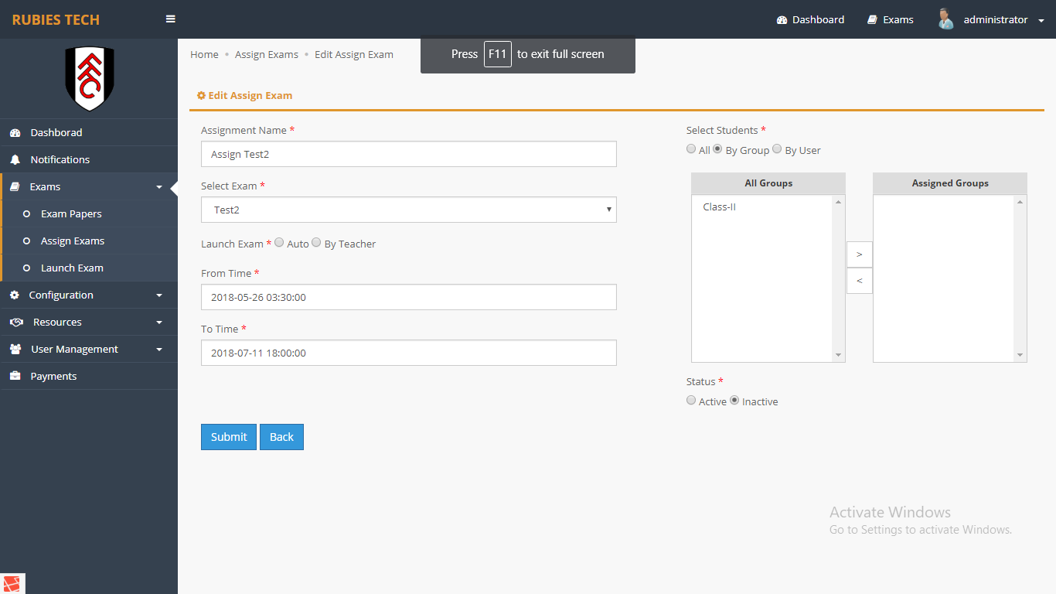This screenshot has height=594, width=1056.
Task: Click Exams link in top navigation
Action: [891, 19]
